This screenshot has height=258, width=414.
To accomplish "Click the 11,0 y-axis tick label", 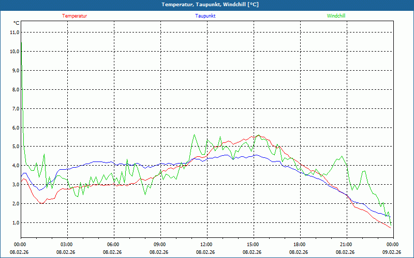I will click(x=14, y=32).
